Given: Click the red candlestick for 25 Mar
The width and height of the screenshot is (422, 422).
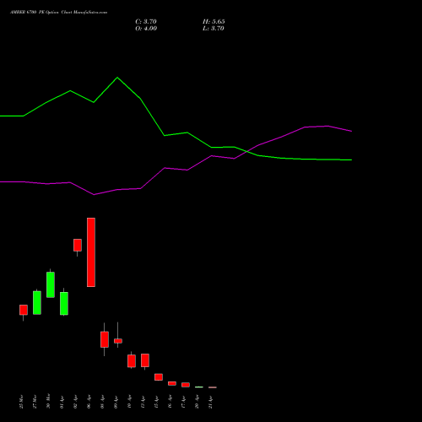Looking at the screenshot, I should pos(24,310).
